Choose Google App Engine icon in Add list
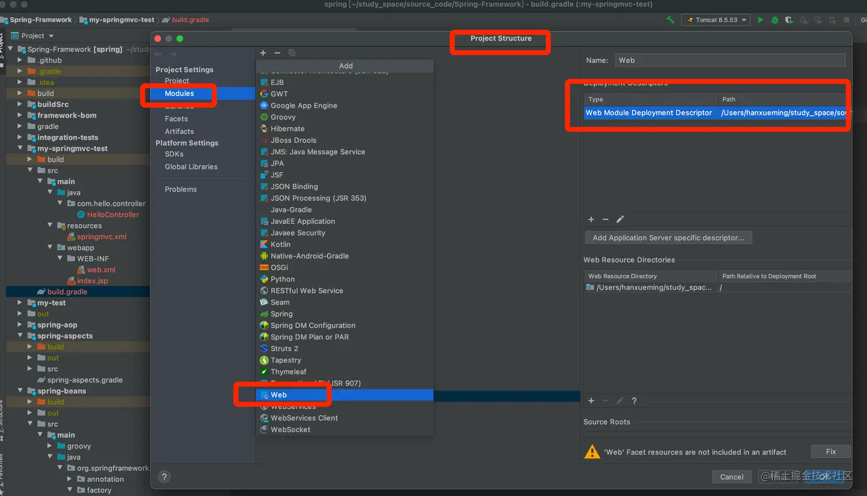Screen dimensions: 867x496 (264, 105)
